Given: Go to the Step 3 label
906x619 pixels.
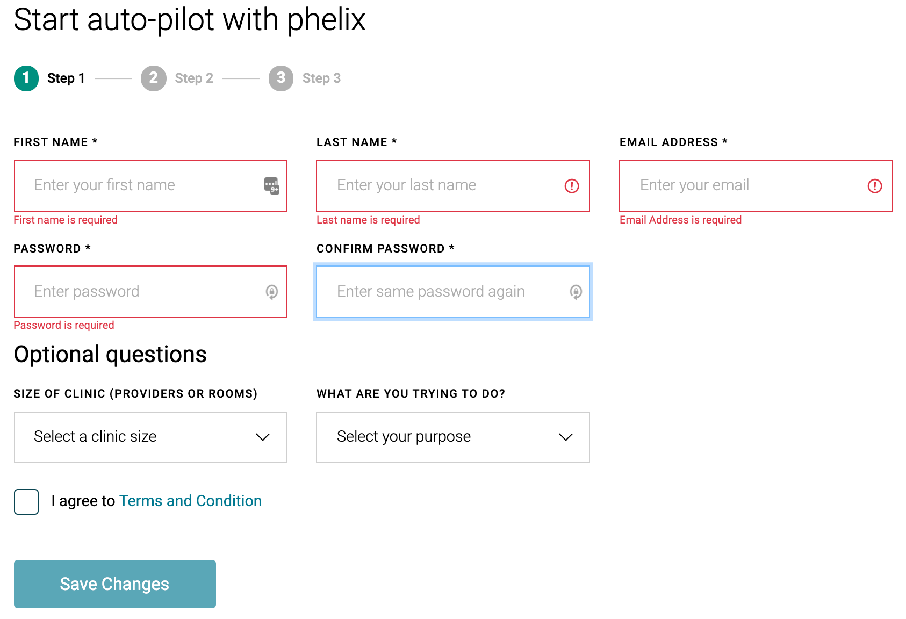Looking at the screenshot, I should (321, 78).
